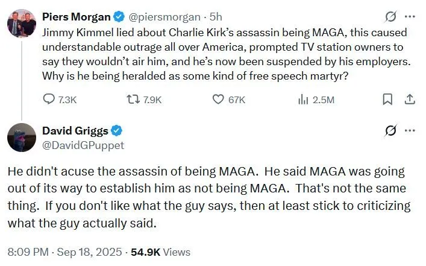Click the Grok icon on David Griggs' reply
The height and width of the screenshot is (266, 426).
(390, 131)
